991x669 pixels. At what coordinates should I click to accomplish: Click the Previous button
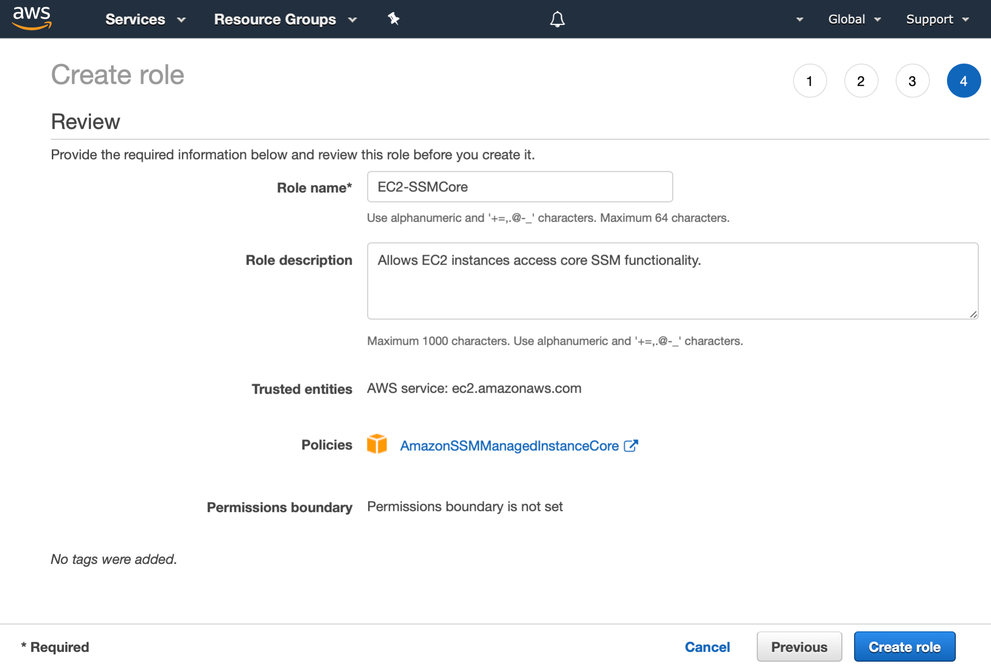coord(799,647)
